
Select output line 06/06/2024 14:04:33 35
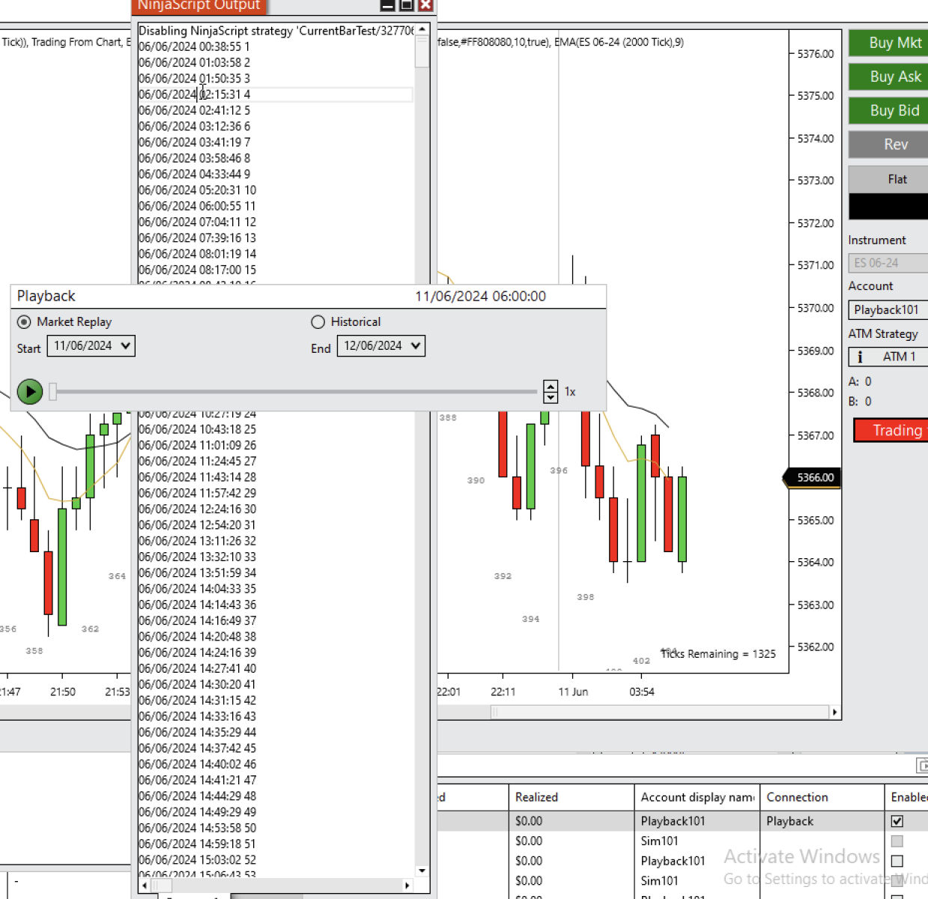tap(197, 589)
